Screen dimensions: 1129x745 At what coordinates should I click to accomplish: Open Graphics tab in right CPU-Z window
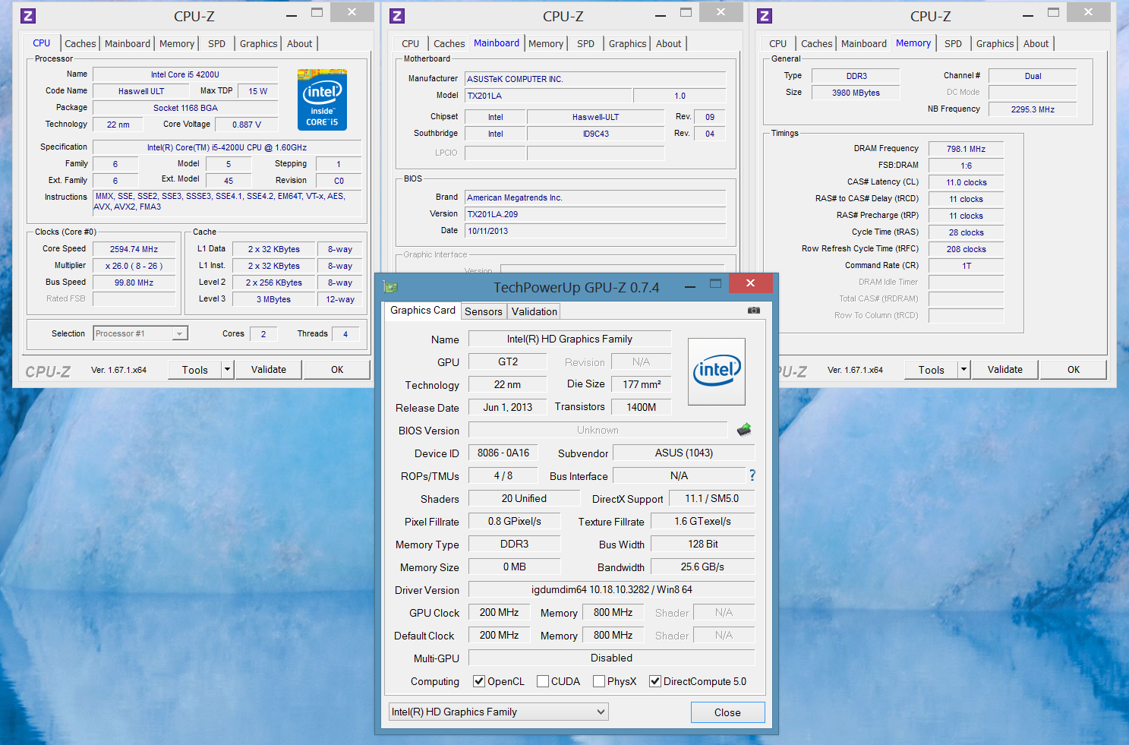tap(995, 43)
